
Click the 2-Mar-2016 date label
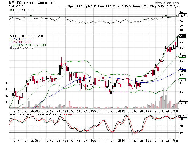16,6
